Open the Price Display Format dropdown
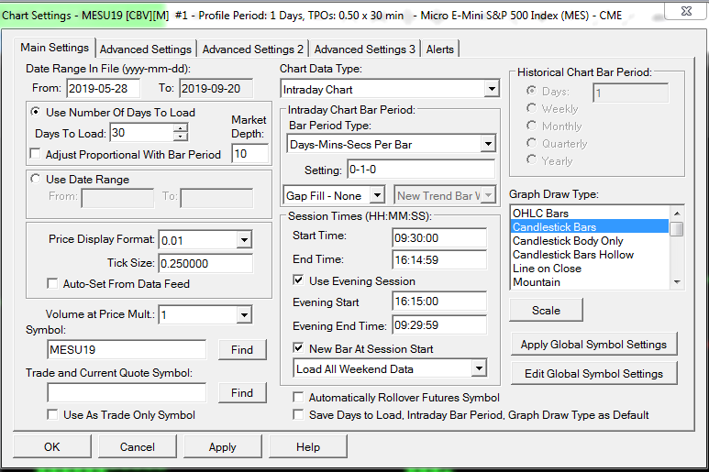 pyautogui.click(x=244, y=240)
